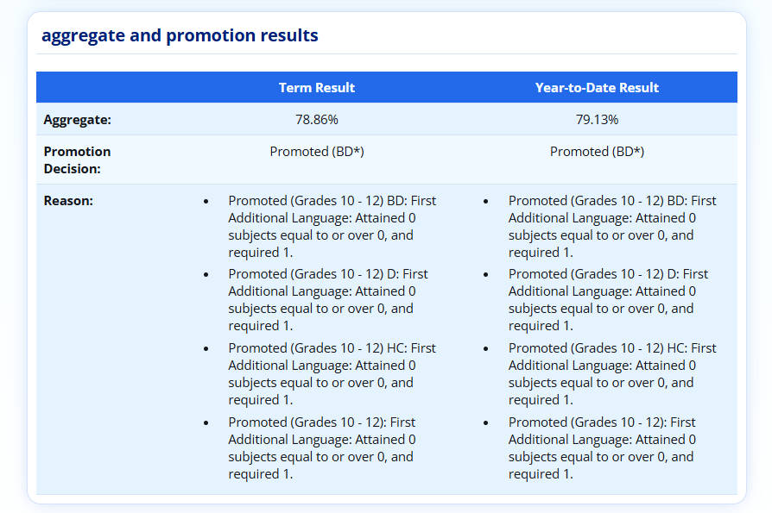Click the BD reason in Term Result column
This screenshot has width=772, height=513.
(332, 226)
